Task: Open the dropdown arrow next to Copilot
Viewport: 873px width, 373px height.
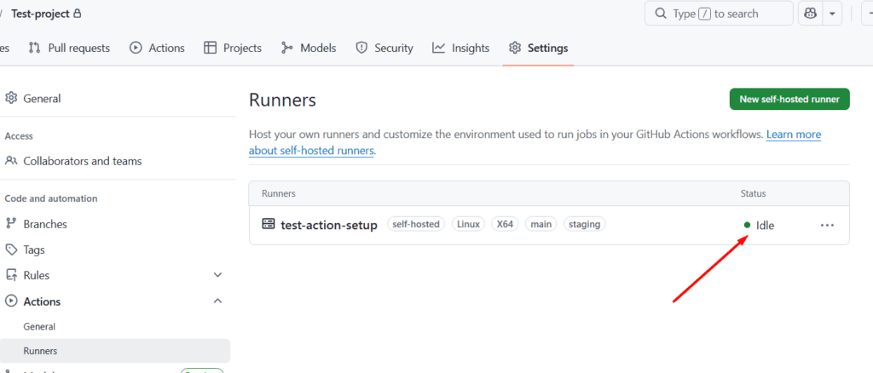Action: coord(832,14)
